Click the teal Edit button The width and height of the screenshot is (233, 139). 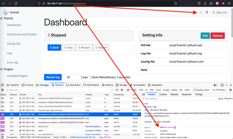click(x=205, y=36)
